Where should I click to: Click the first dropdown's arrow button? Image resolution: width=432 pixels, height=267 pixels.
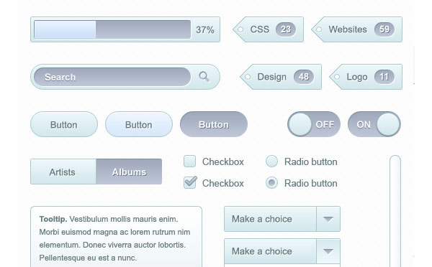point(328,219)
